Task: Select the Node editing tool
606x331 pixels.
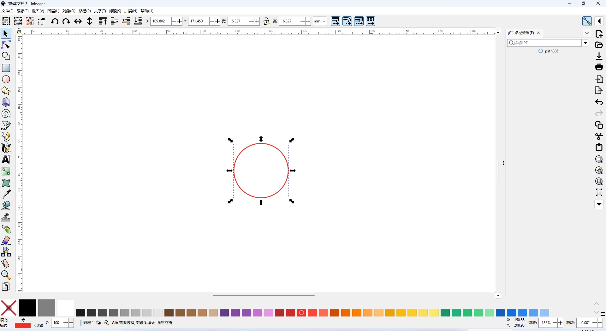Action: (x=6, y=45)
